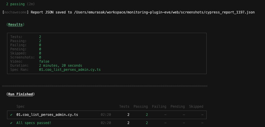Click the Skipped: label in results box
Screen dimensions: 265x127
click(18, 53)
